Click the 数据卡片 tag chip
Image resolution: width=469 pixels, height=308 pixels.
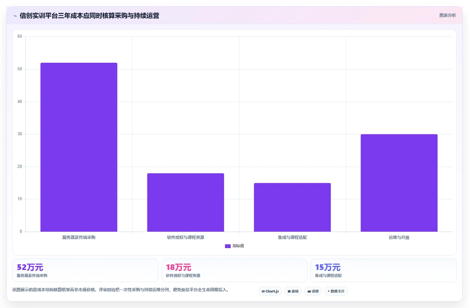pyautogui.click(x=336, y=291)
